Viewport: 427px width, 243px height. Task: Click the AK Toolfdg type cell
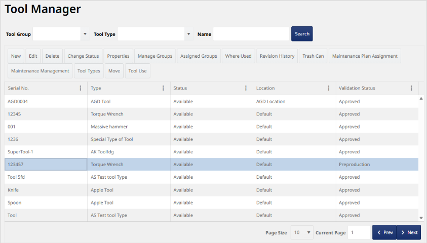point(129,152)
